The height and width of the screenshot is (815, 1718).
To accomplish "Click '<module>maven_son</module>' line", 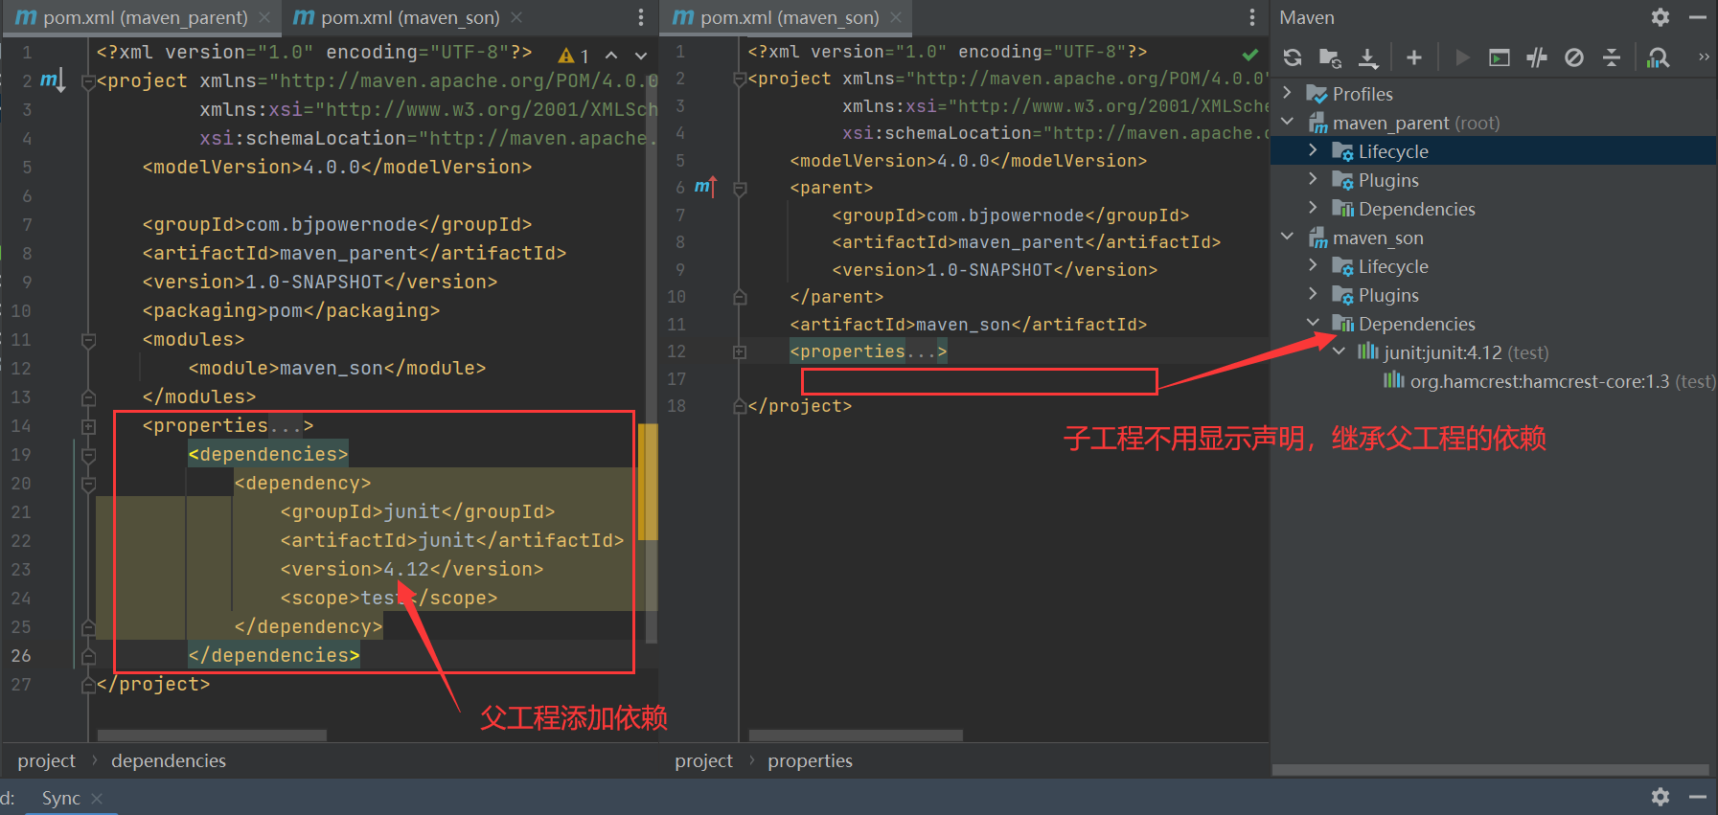I will 337,368.
